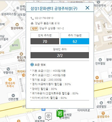This screenshot has width=112, height=122.
Task: Click the 놀이터 playground label on map
Action: (15, 45)
